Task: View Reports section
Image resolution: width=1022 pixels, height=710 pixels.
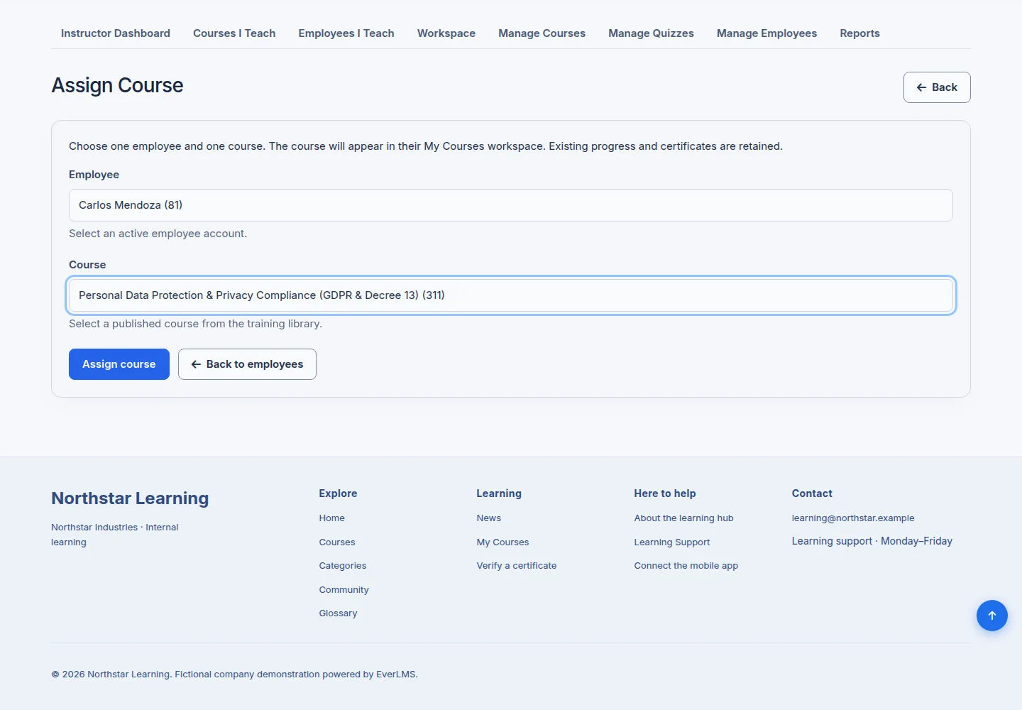Action: (859, 33)
